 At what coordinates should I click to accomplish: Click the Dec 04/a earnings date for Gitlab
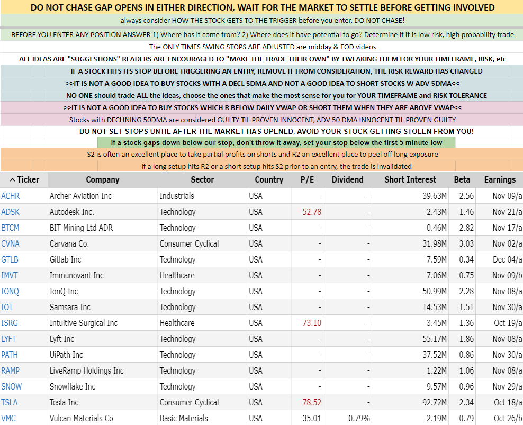point(508,259)
